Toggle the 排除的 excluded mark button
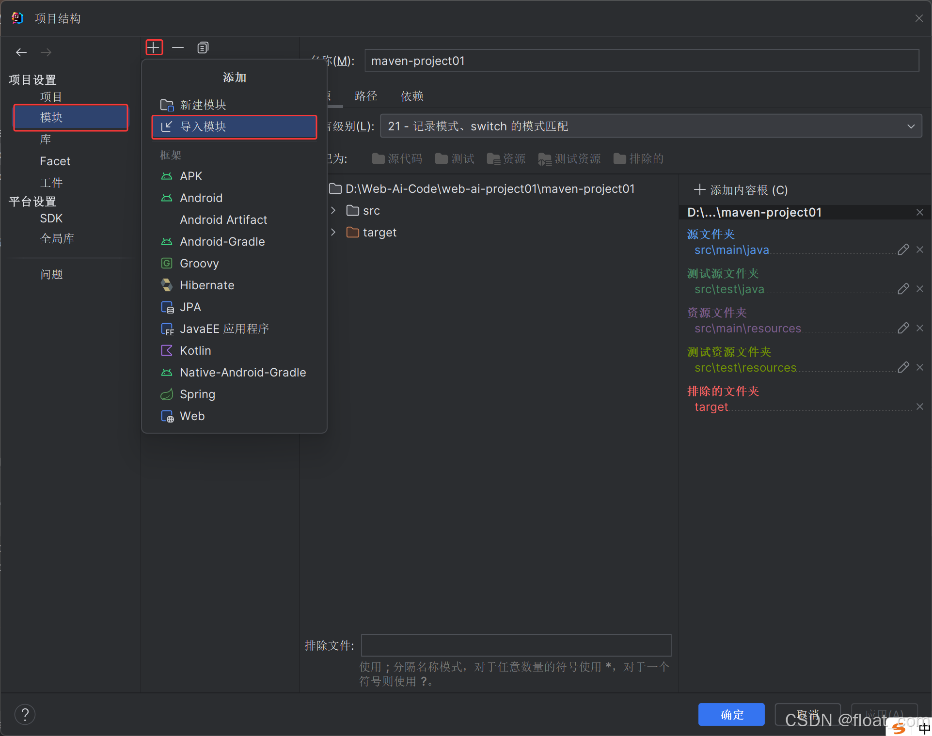Screen dimensions: 932x736 click(x=638, y=159)
